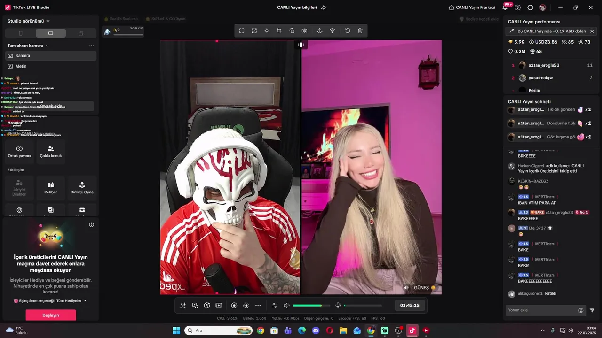Open the settings gear in the title bar
Screen dimensions: 602x338
tap(531, 8)
